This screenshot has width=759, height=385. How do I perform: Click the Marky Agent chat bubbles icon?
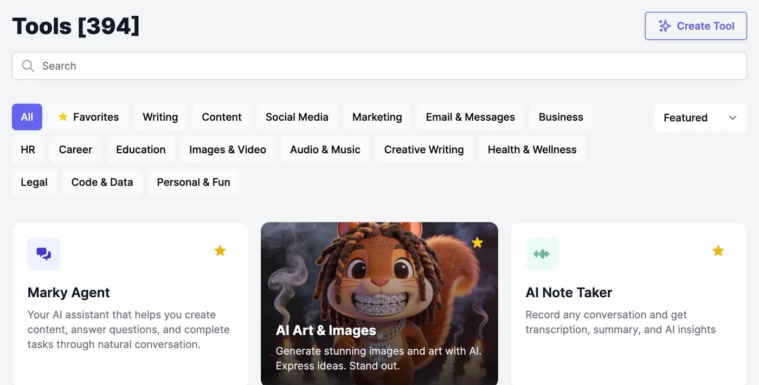44,254
